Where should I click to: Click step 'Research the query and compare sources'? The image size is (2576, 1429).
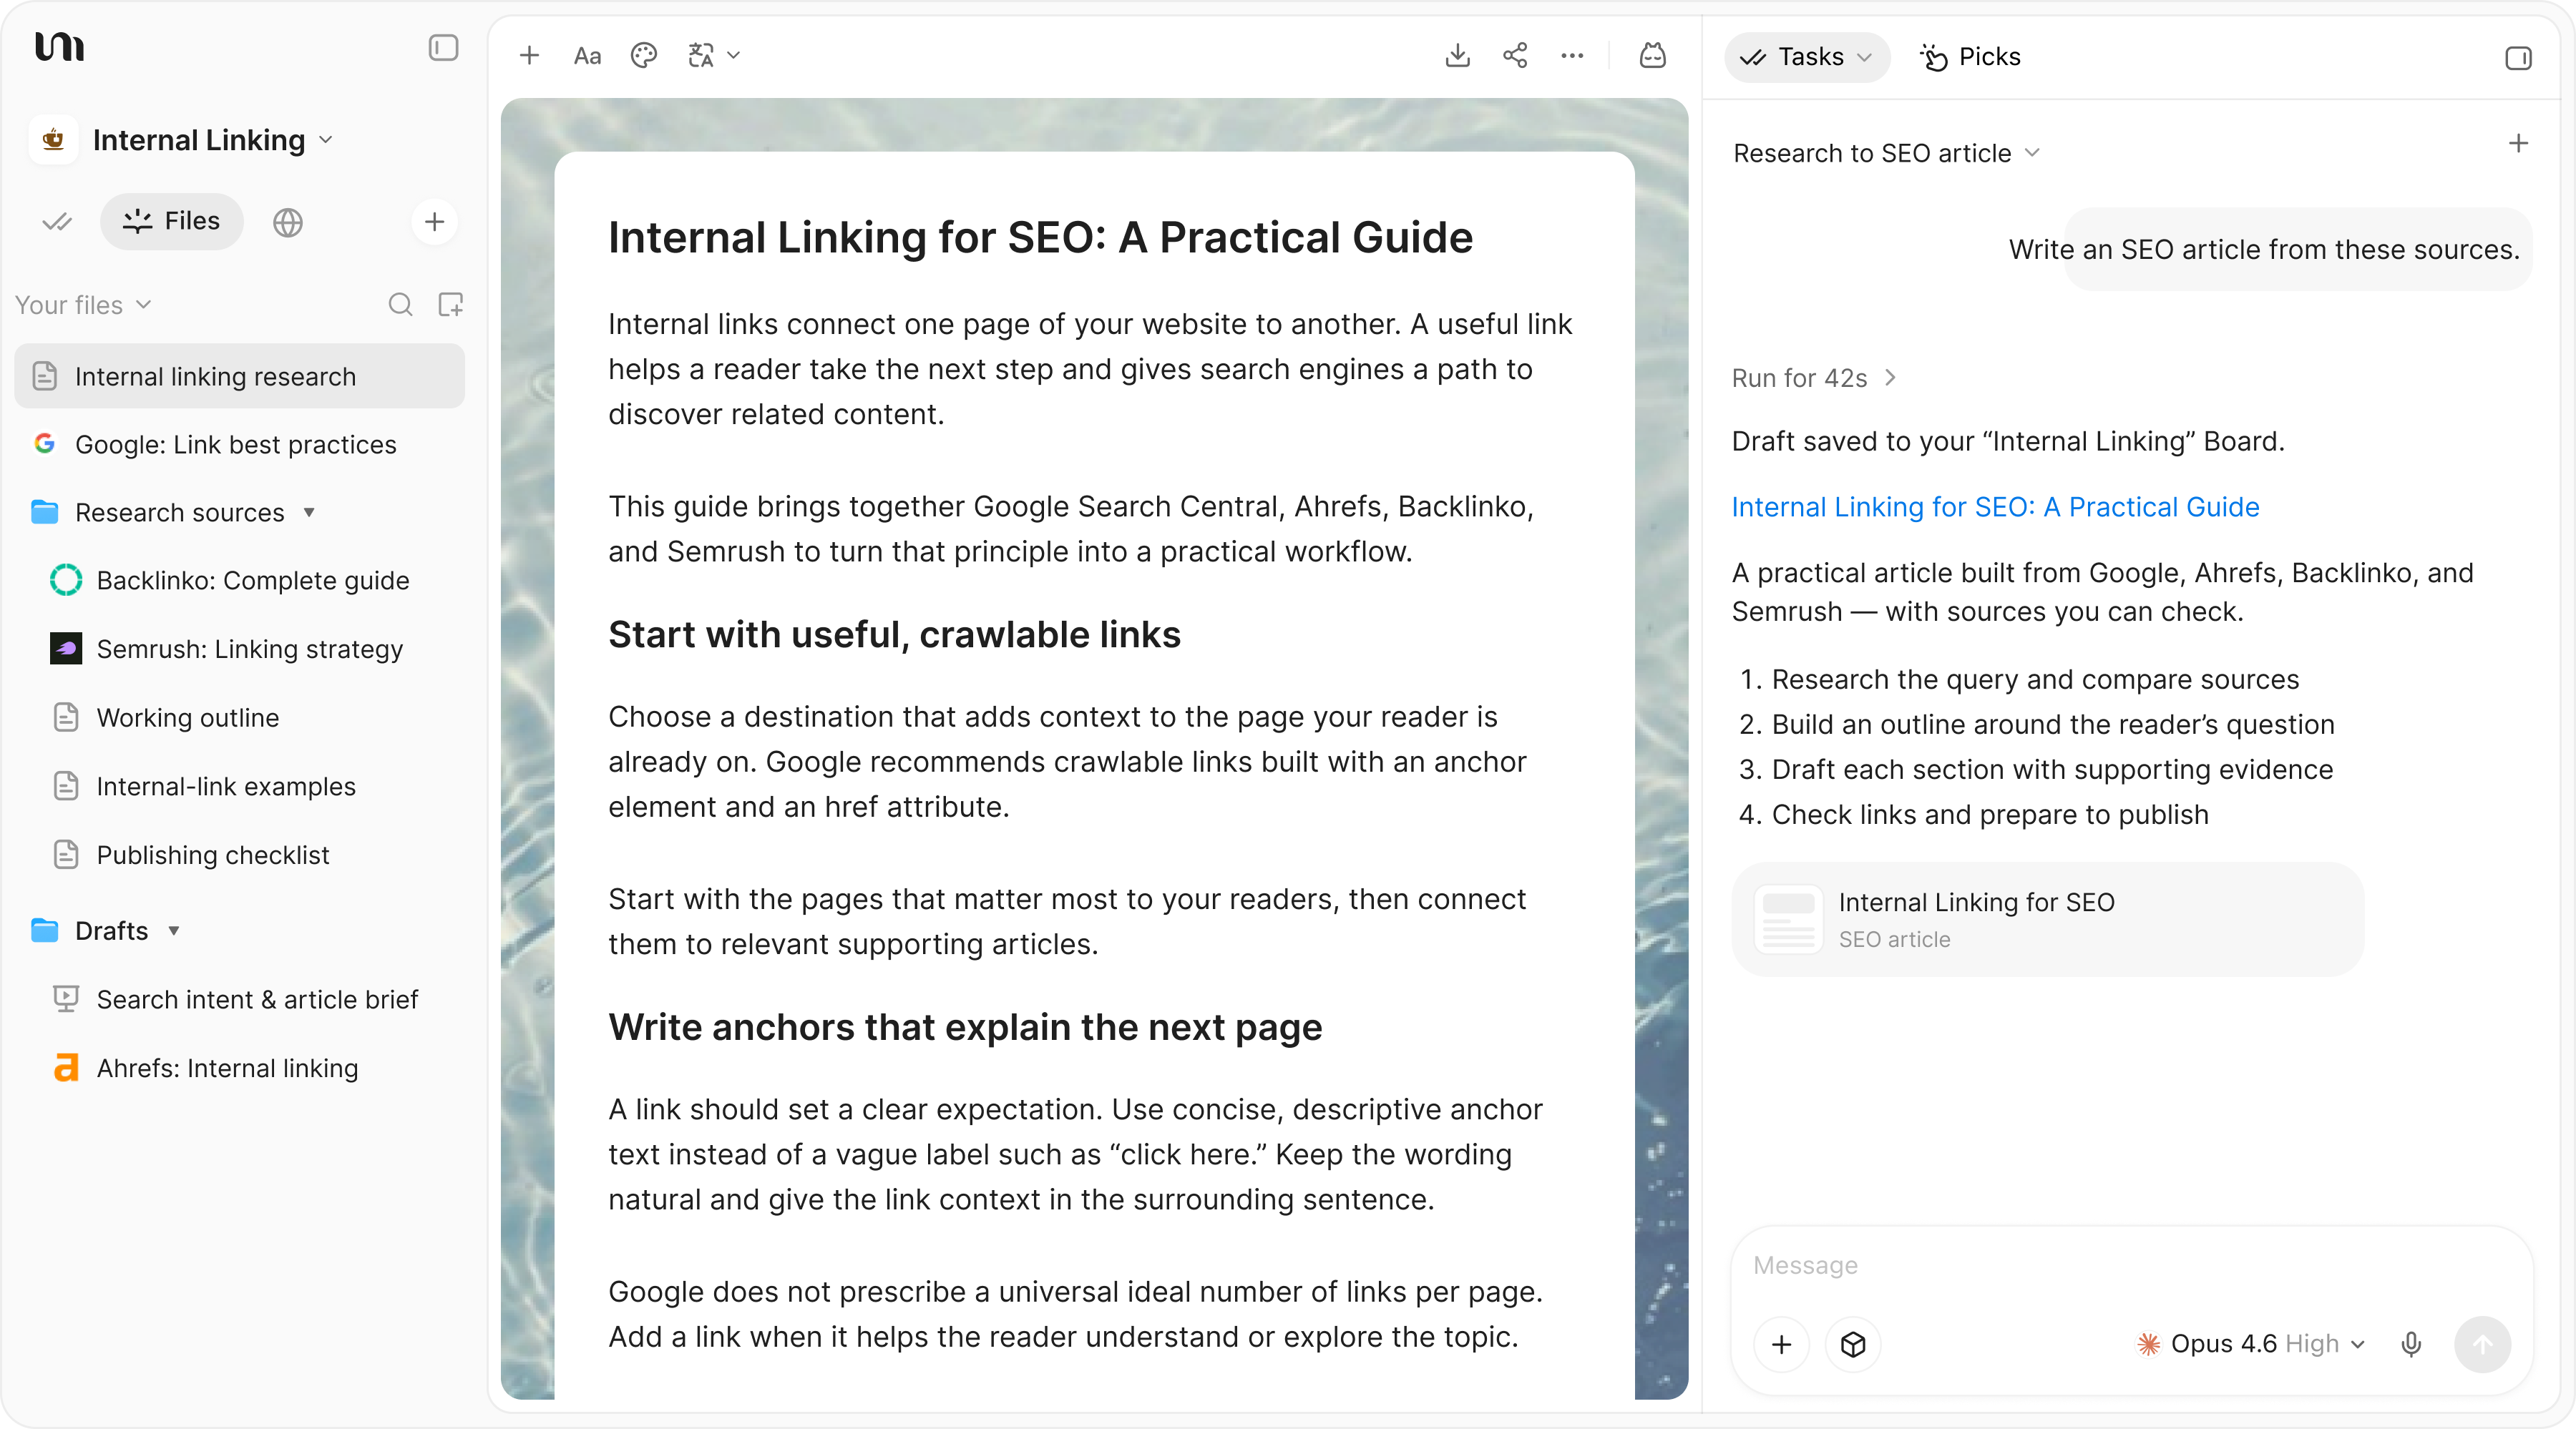tap(2035, 679)
